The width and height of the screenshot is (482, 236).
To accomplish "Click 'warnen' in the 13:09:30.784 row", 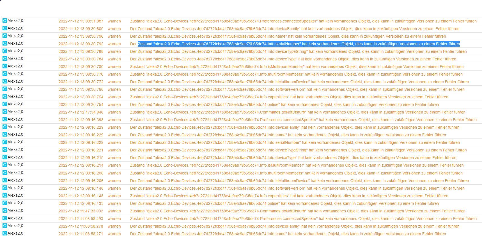I will pos(114,59).
